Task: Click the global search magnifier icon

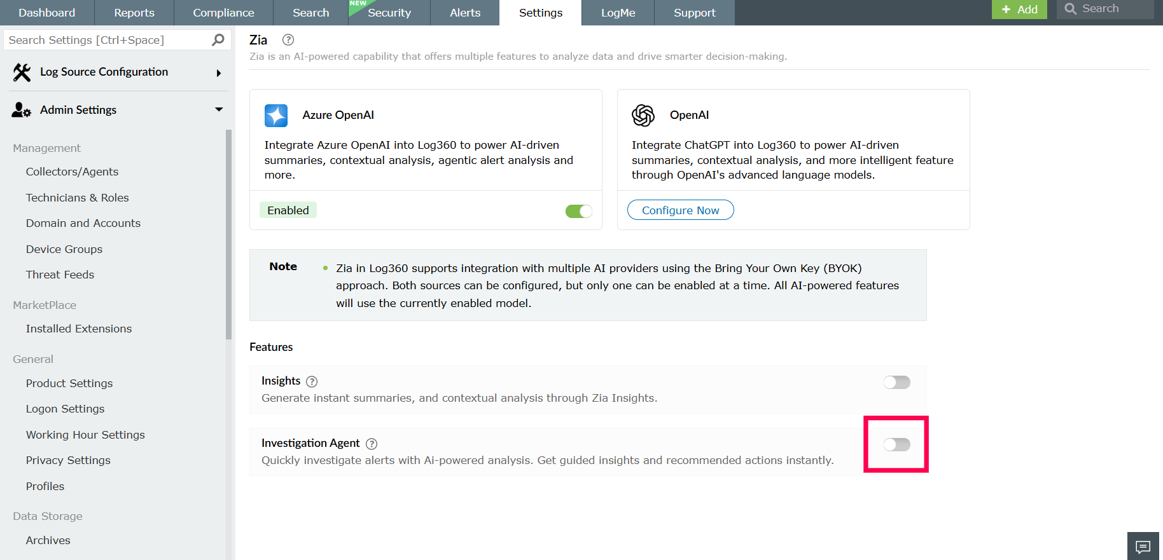Action: (x=1071, y=9)
